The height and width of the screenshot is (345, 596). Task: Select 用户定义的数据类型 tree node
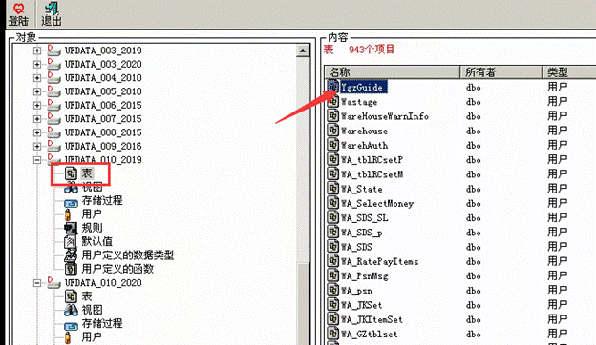click(128, 254)
